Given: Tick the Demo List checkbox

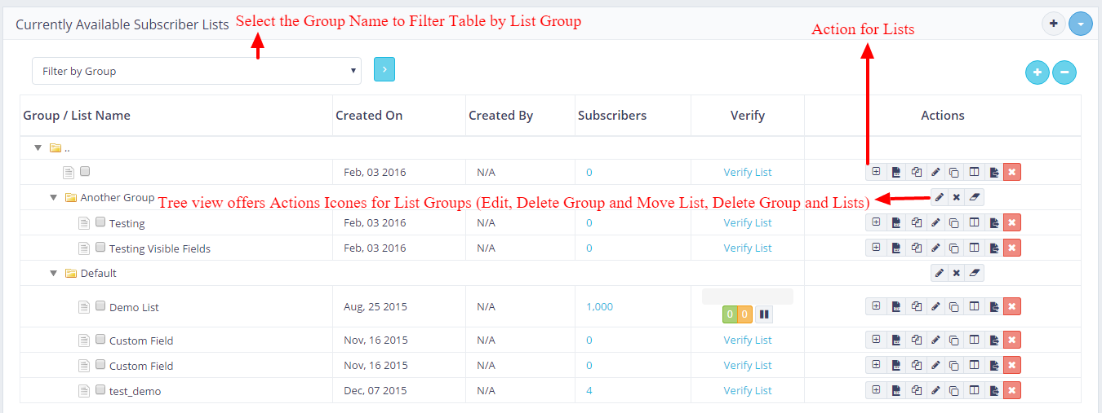Looking at the screenshot, I should pyautogui.click(x=100, y=306).
